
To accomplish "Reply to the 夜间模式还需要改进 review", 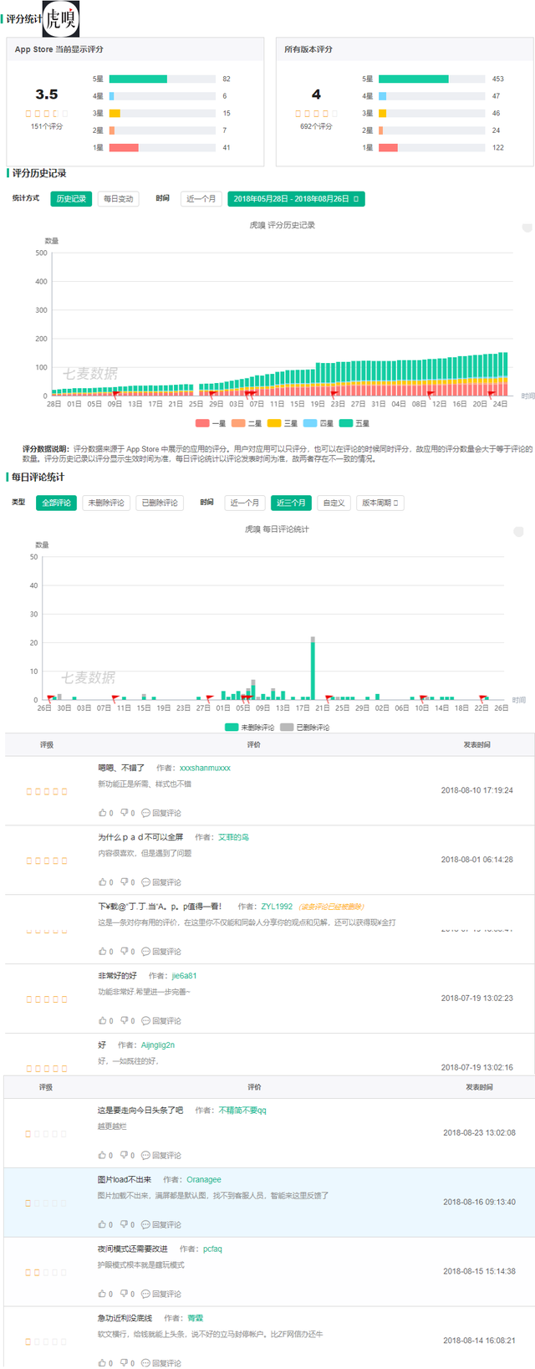I will 161,1295.
